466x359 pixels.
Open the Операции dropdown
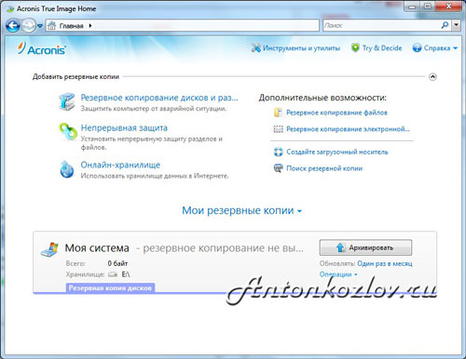point(338,274)
